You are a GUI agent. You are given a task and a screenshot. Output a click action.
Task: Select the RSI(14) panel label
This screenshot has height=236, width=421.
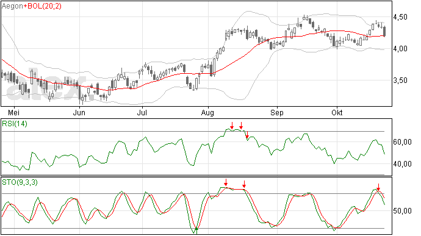[x=15, y=124]
